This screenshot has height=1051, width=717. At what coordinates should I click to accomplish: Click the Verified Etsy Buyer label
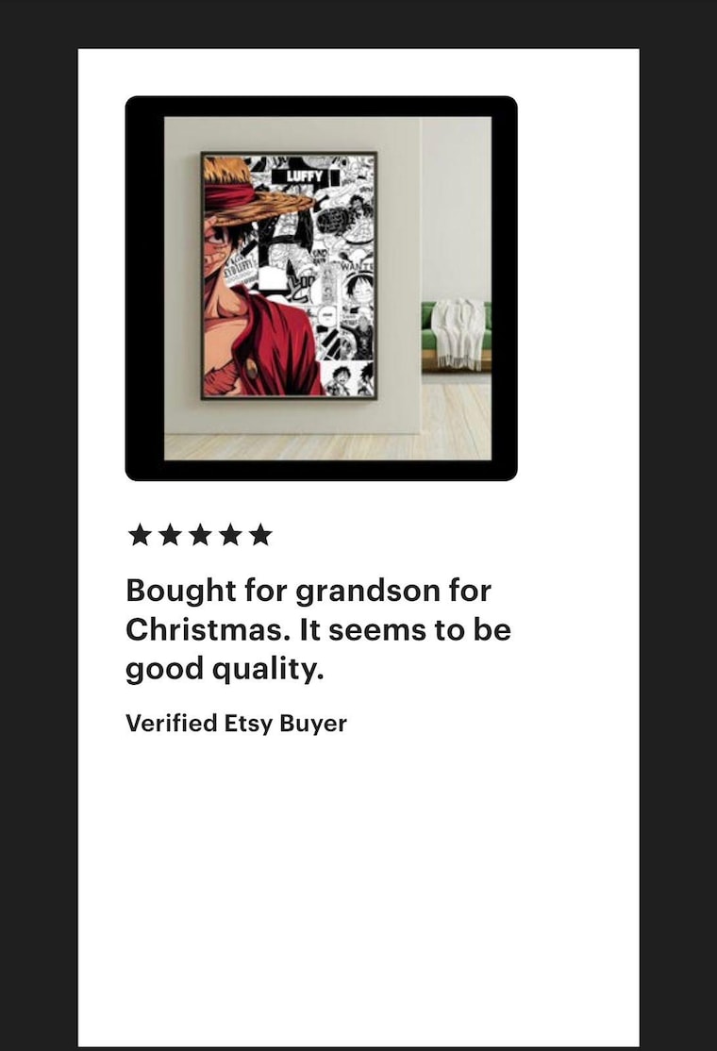click(x=236, y=724)
